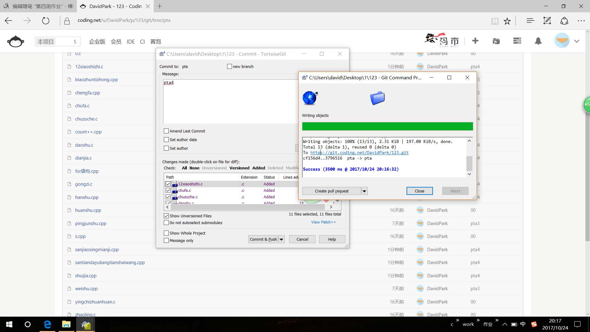Toggle the Amend Last Commit checkbox
Viewport: 590px width, 332px height.
(x=166, y=131)
